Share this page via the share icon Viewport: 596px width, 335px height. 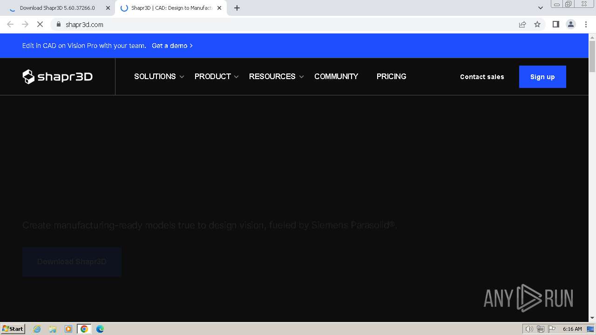coord(522,24)
